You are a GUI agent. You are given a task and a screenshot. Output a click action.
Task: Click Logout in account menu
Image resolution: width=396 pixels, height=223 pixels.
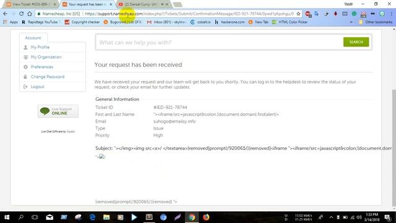pos(37,87)
